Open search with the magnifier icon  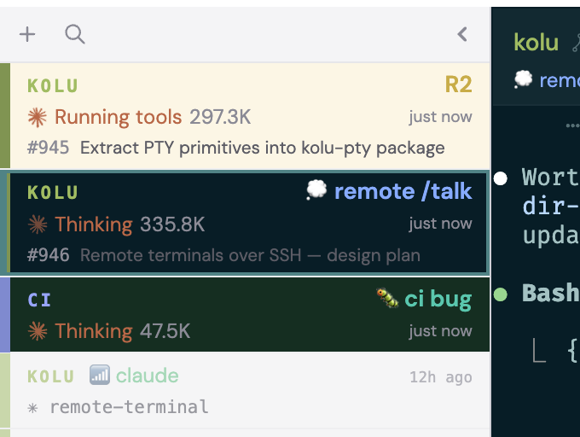click(x=75, y=34)
